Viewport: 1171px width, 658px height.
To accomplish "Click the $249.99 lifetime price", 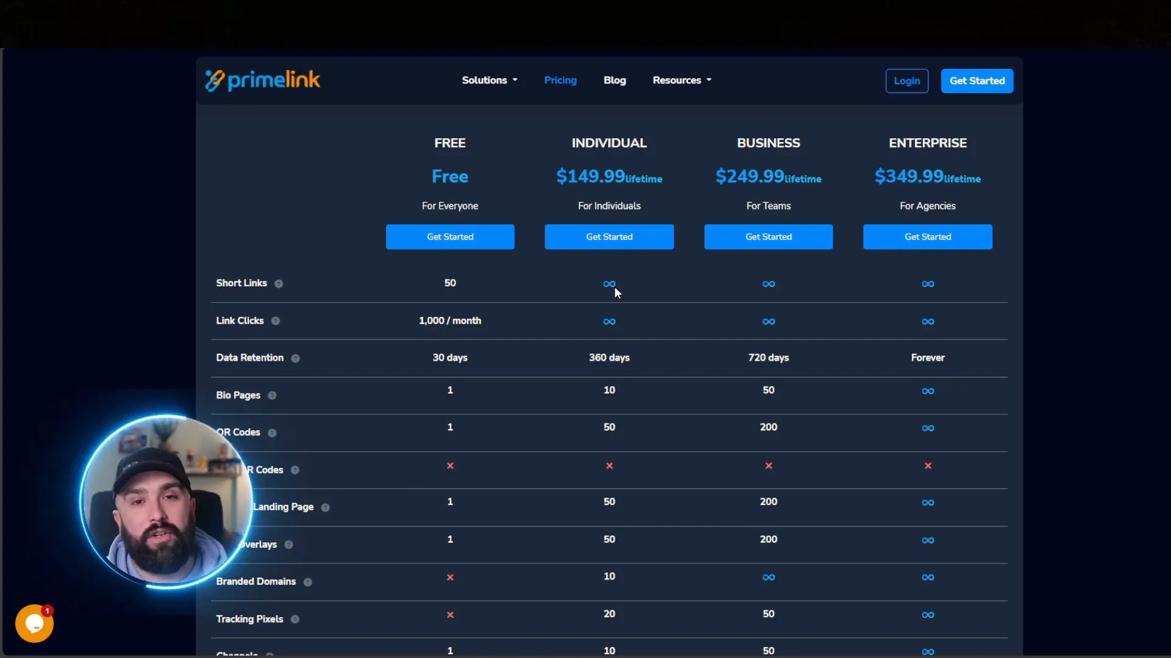I will coord(768,177).
